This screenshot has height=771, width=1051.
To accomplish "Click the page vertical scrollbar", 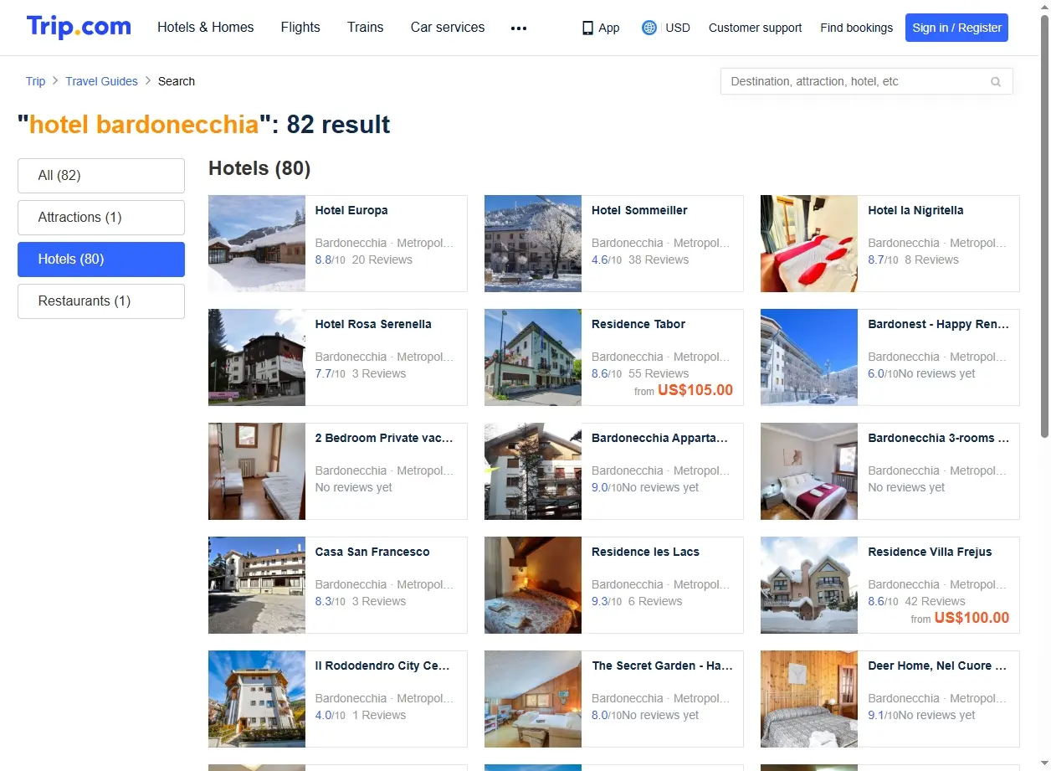I will pyautogui.click(x=1044, y=226).
